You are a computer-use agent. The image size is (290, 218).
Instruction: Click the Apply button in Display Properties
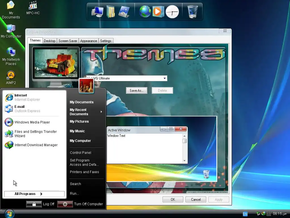219,200
